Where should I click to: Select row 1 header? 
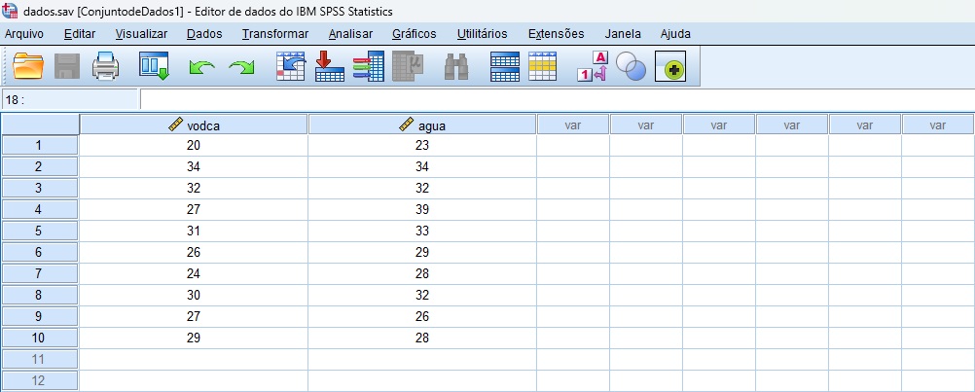(x=39, y=145)
